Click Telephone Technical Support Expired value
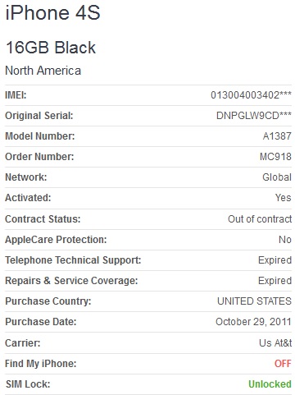Screen dimensions: 295x395 click(x=275, y=260)
